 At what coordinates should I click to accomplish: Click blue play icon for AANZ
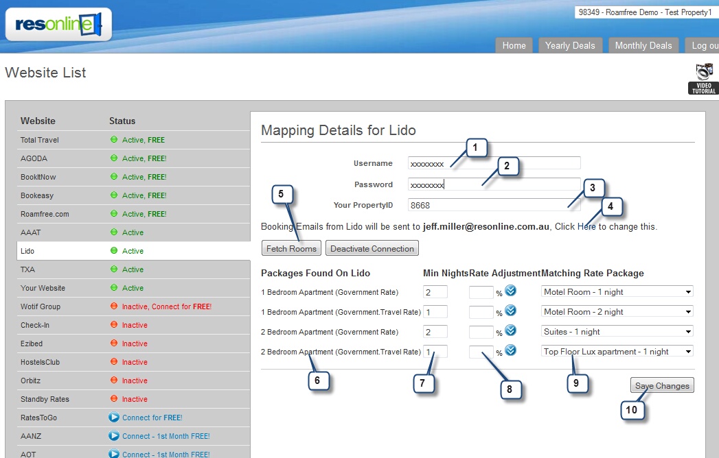click(114, 436)
